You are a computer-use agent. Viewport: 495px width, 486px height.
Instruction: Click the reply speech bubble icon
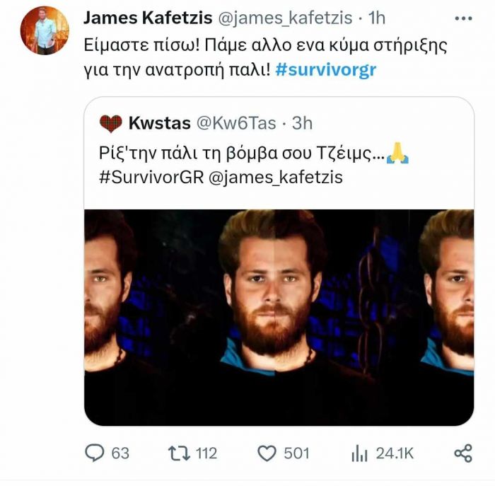tap(94, 453)
